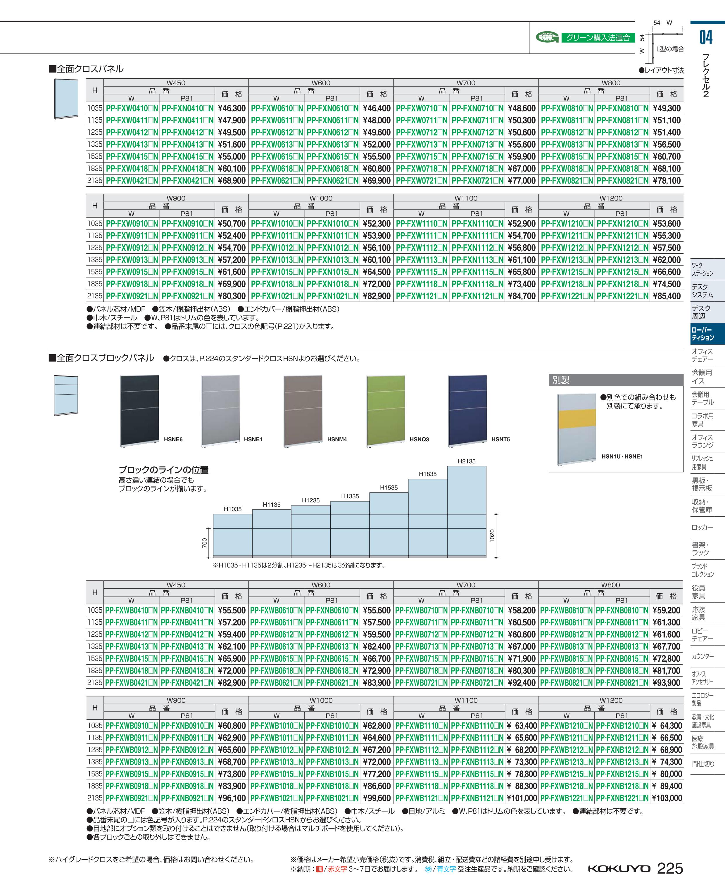
Task: Open the オフィスラウンジ side tab
Action: click(707, 441)
